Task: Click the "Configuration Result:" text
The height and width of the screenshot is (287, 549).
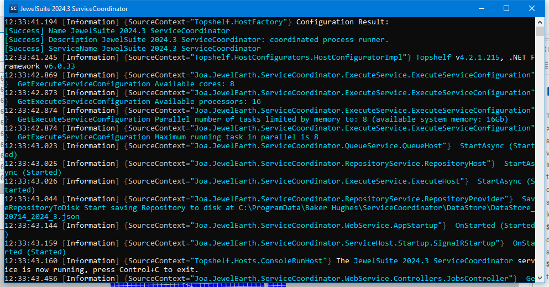Action: tap(343, 22)
